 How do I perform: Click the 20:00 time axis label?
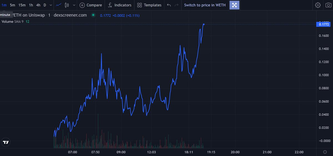[x=235, y=152]
